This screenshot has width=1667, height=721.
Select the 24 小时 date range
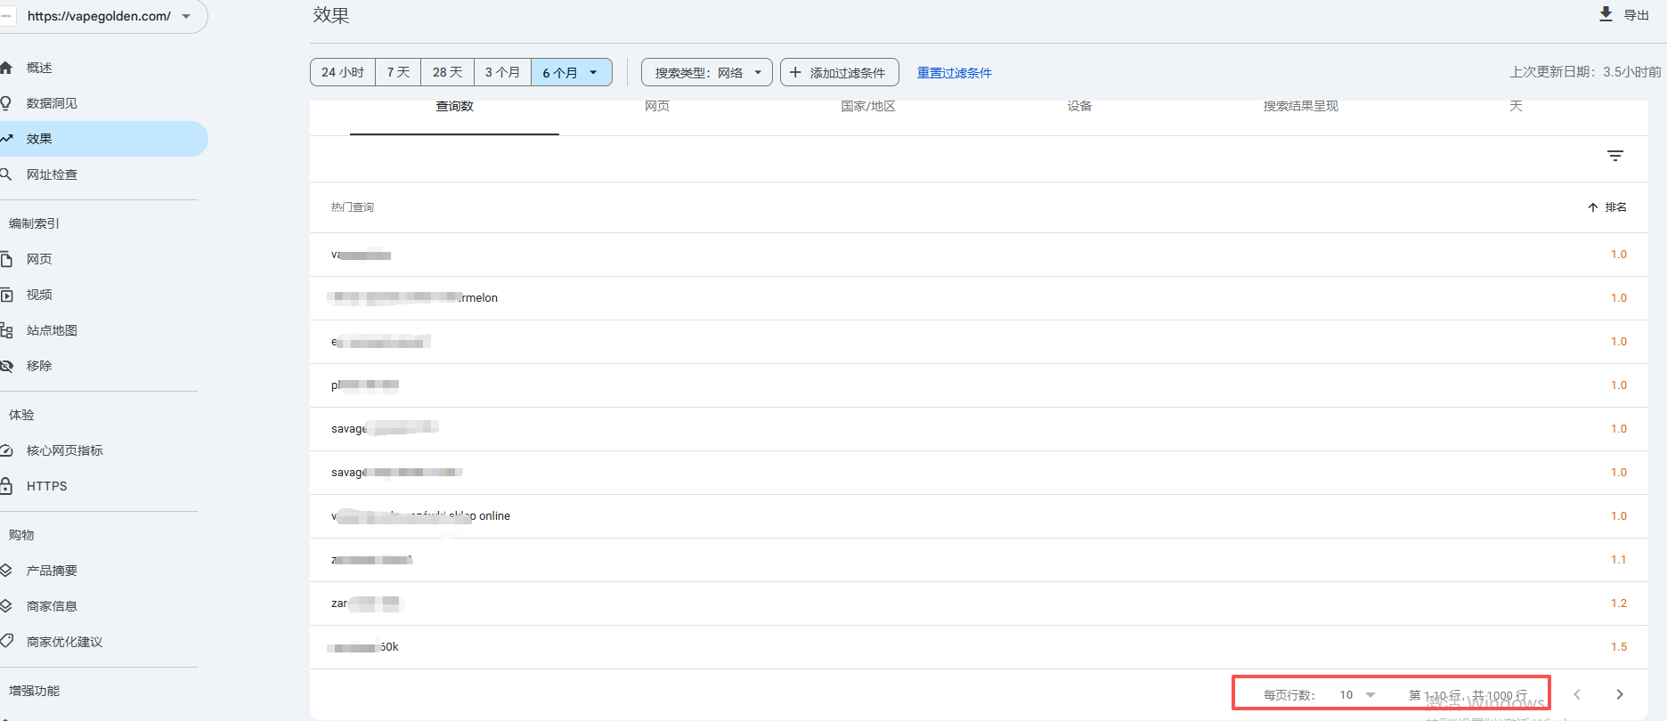point(343,72)
